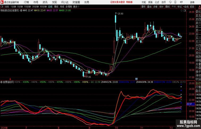Open the 多周期 multi-period view
The image size is (201, 129).
69,7
